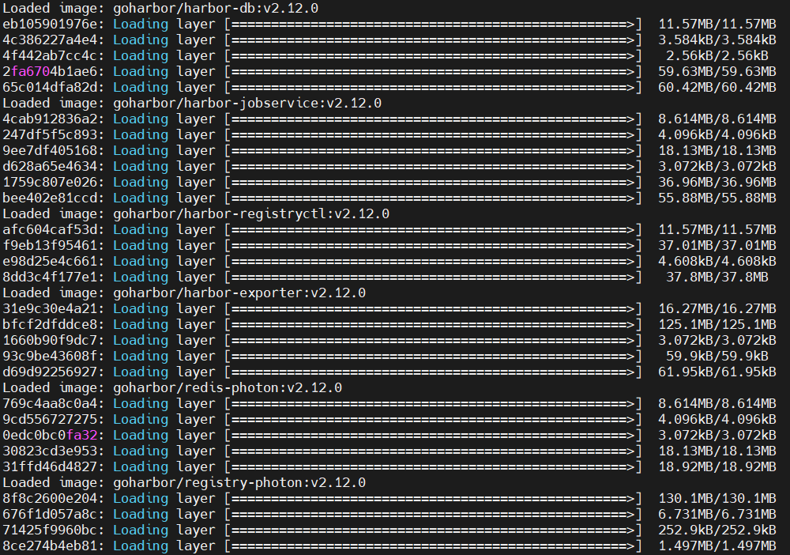Click the progress bar for layer bfcf2dfddce8
Image resolution: width=790 pixels, height=555 pixels.
[x=433, y=324]
